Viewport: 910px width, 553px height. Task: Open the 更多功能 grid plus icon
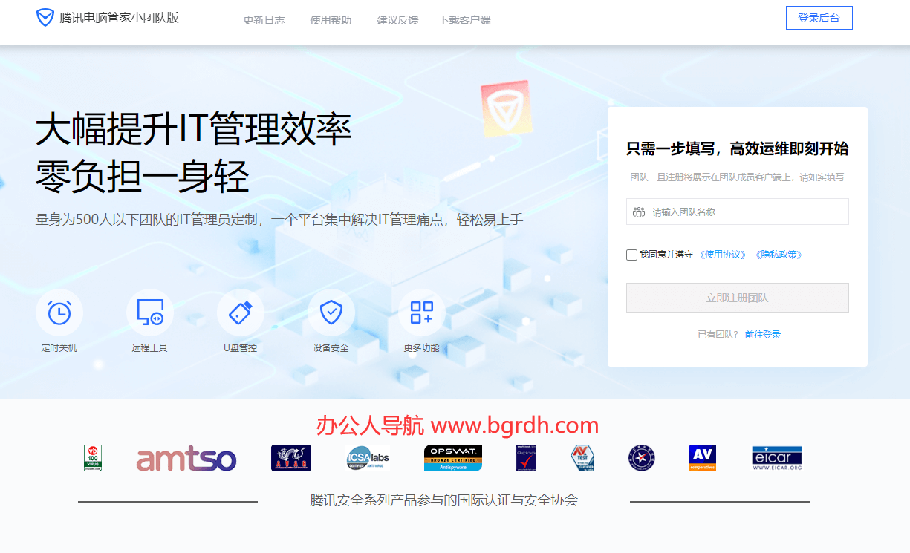pyautogui.click(x=422, y=313)
